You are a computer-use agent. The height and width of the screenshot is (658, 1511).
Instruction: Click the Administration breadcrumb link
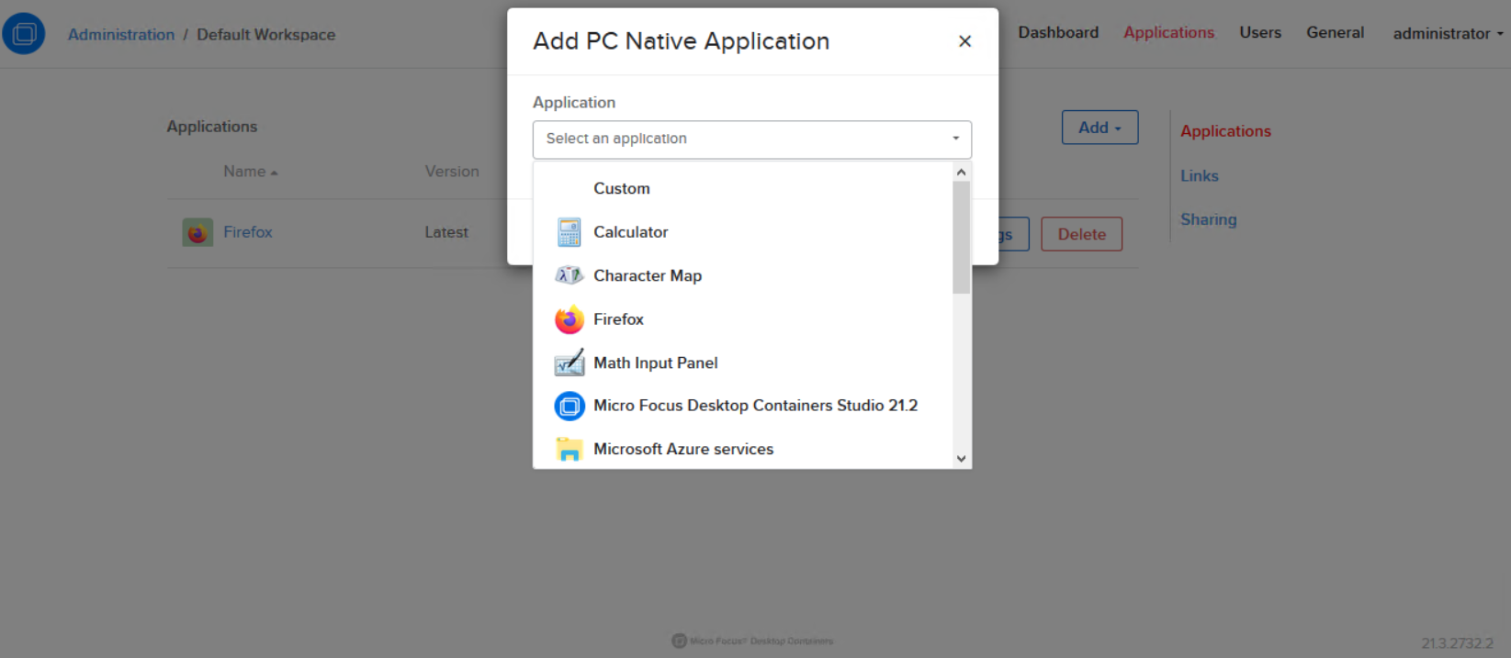[121, 35]
